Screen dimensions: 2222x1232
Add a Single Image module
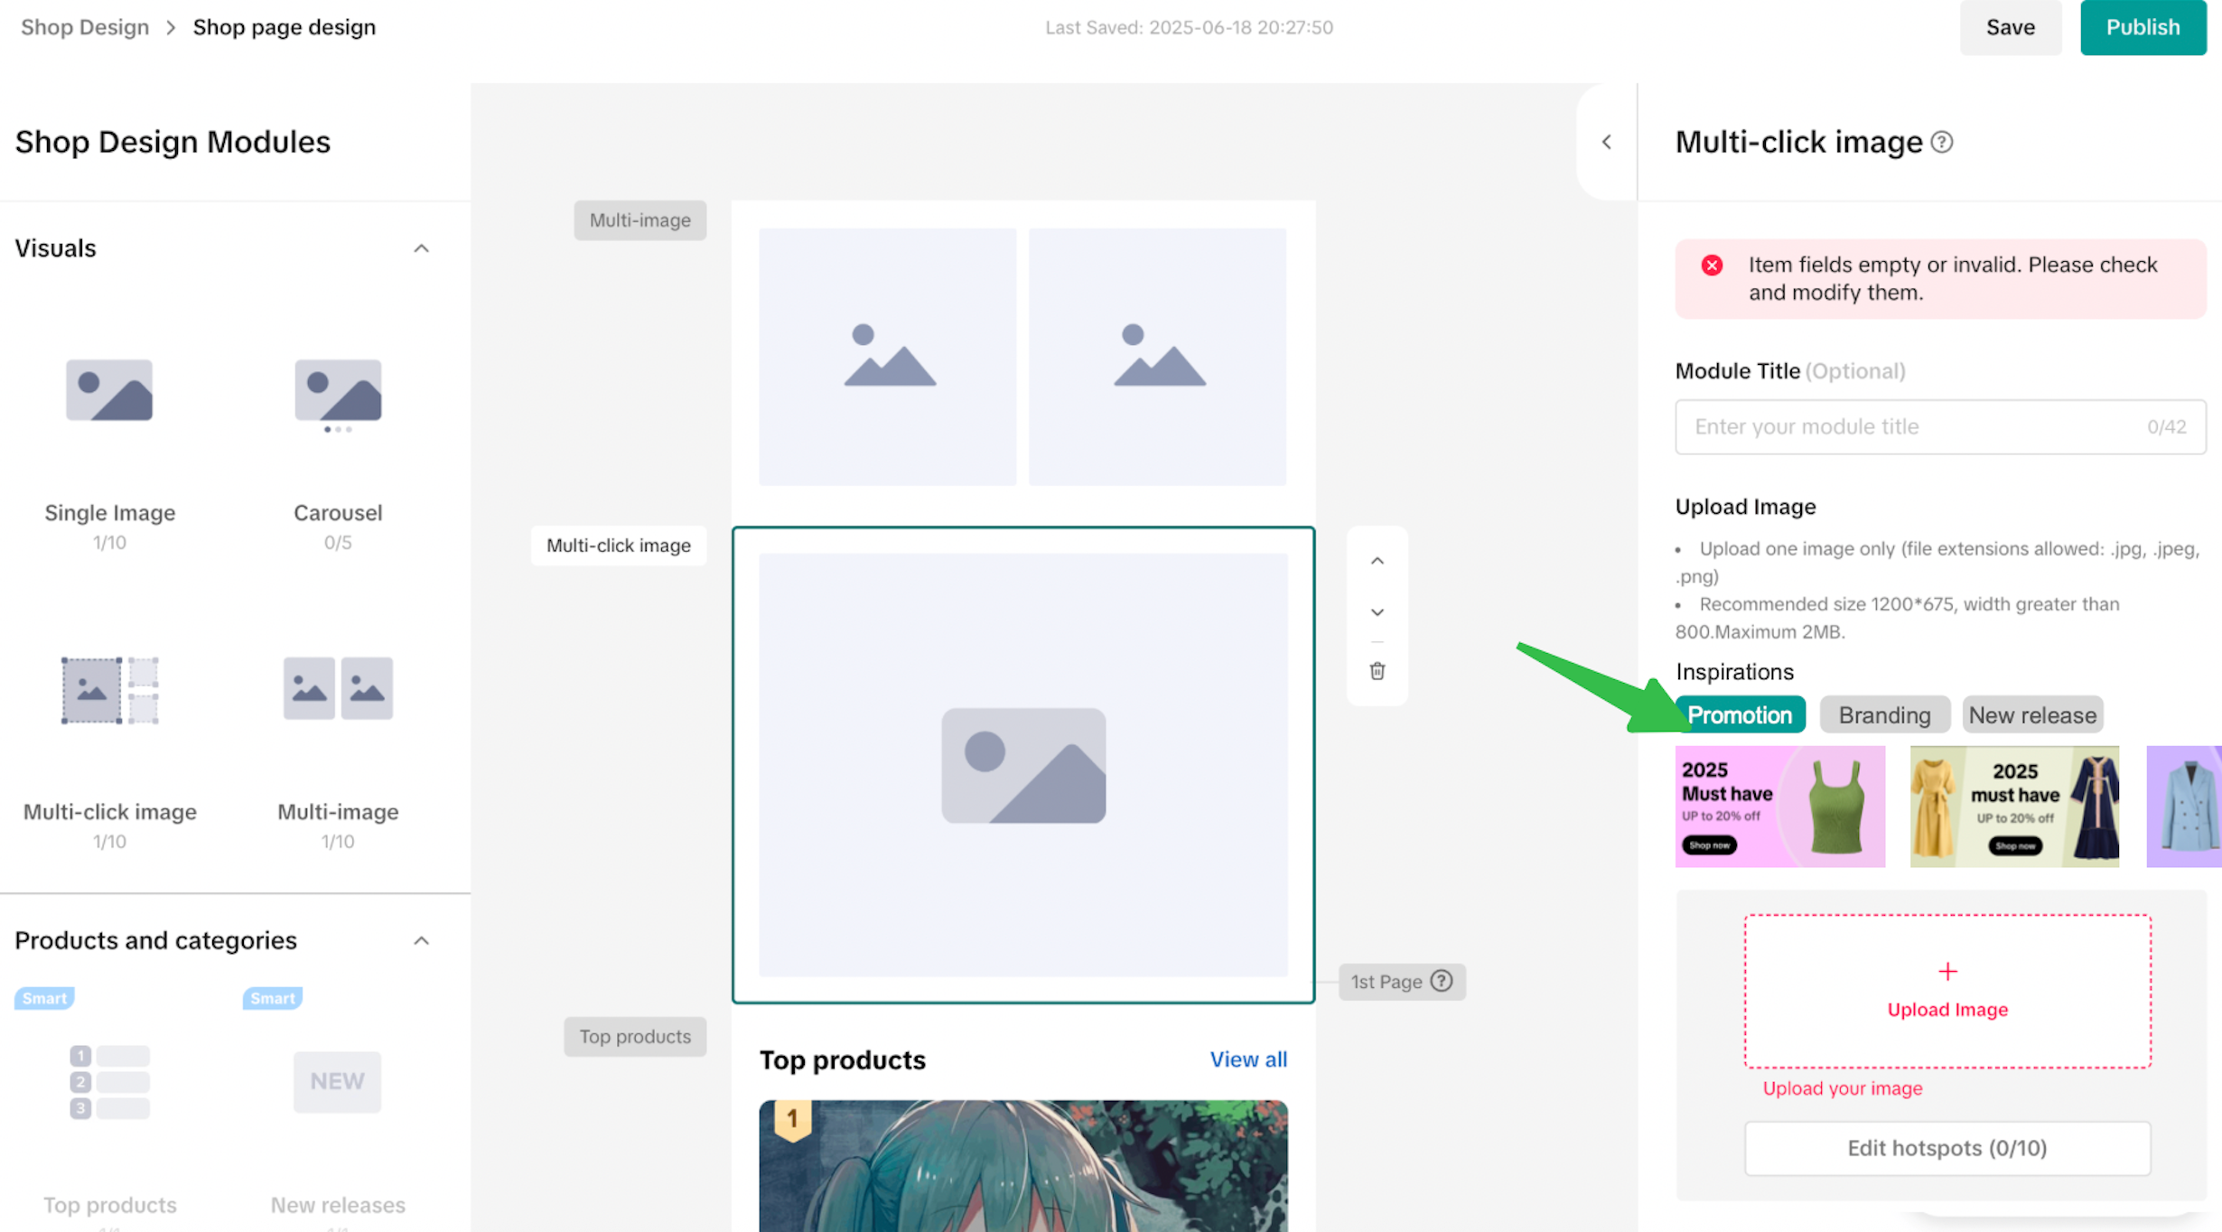[x=109, y=391]
